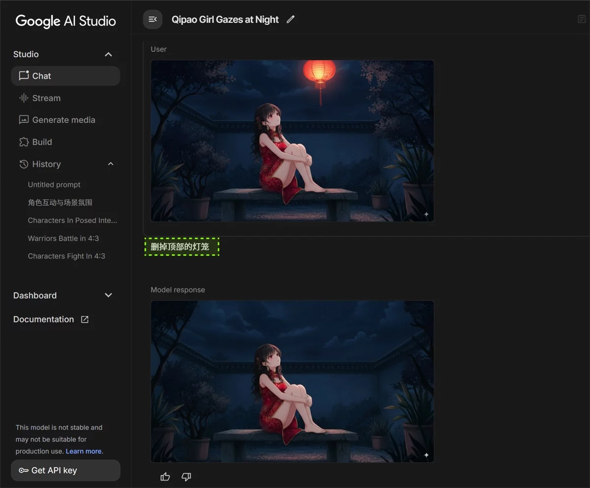
Task: Click the sidebar collapse toggle icon
Action: (152, 20)
